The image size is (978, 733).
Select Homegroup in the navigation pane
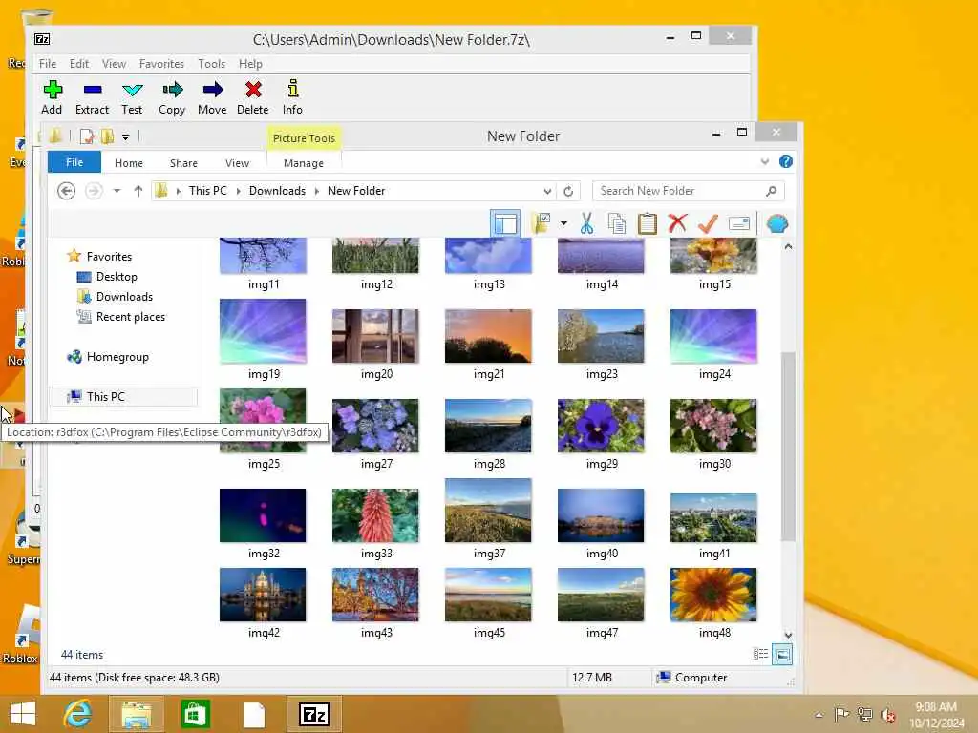coord(117,357)
